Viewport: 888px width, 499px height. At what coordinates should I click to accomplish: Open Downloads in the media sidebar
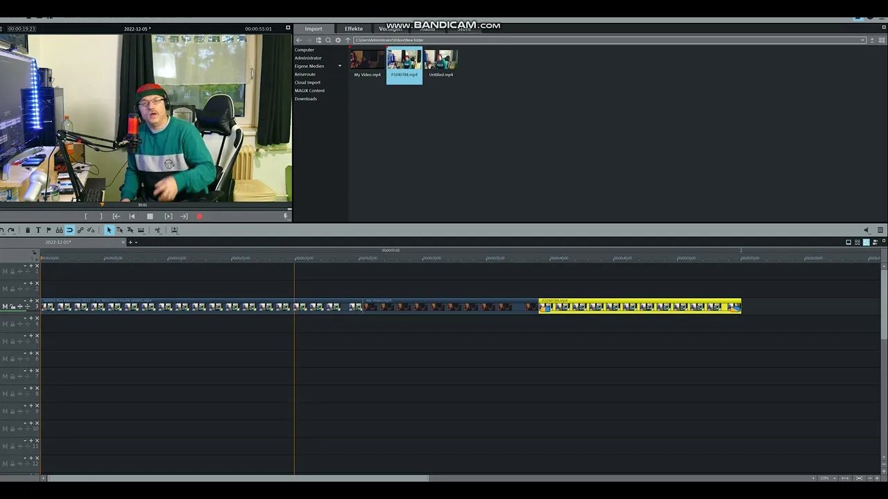pyautogui.click(x=306, y=98)
